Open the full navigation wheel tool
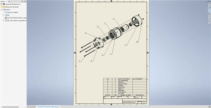Image resolution: width=211 pixels, height=108 pixels. coord(209,7)
